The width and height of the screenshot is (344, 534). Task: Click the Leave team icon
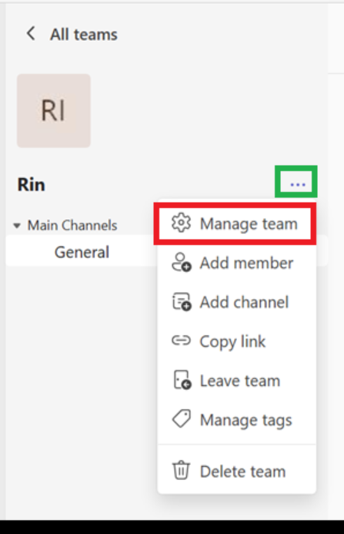pos(182,380)
